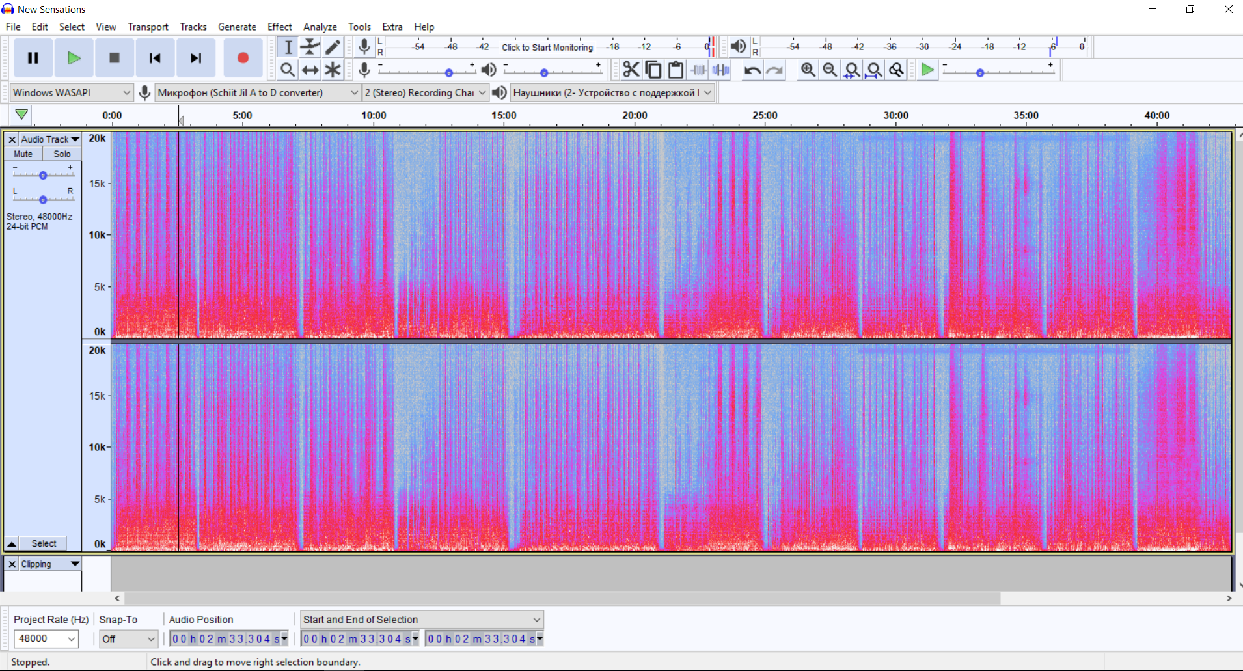Open the Help menu
This screenshot has width=1243, height=671.
point(424,27)
